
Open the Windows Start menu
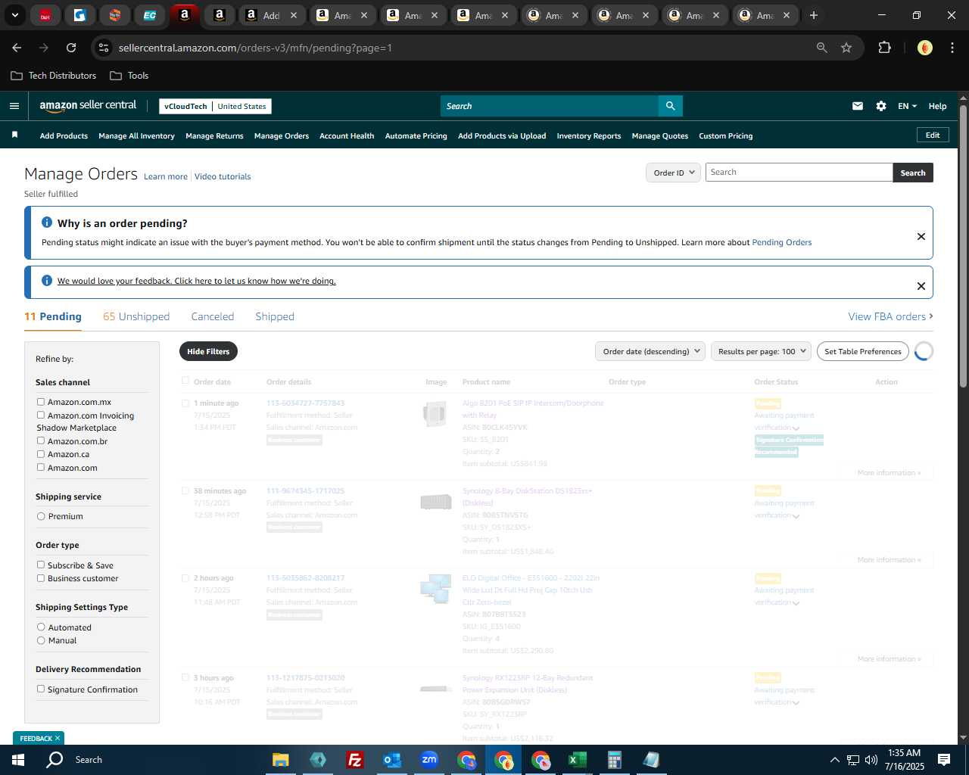pyautogui.click(x=18, y=760)
